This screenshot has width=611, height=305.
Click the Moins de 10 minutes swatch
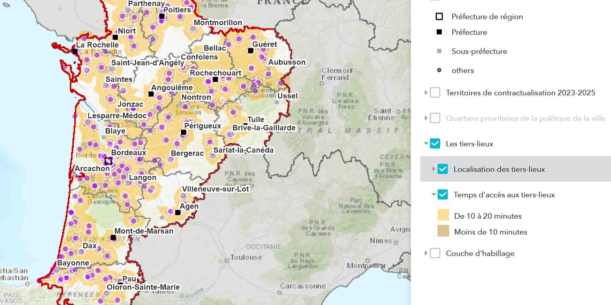pyautogui.click(x=443, y=231)
